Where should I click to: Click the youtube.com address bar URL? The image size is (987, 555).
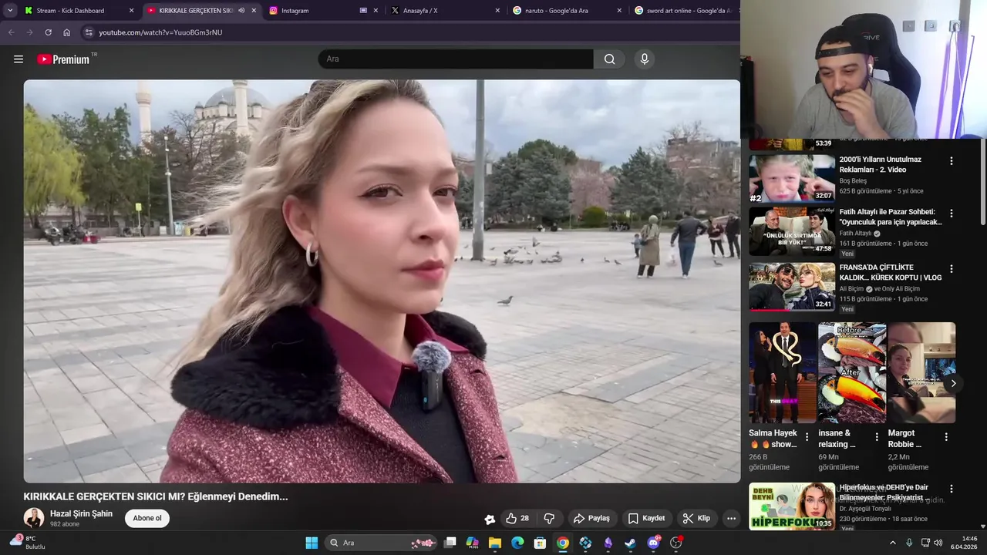click(x=160, y=32)
